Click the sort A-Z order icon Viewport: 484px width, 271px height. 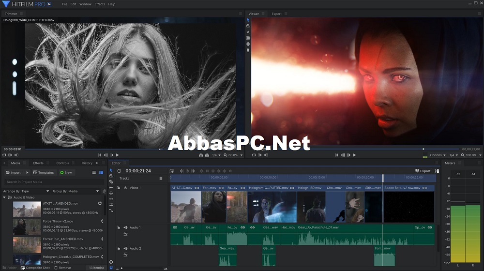point(104,191)
